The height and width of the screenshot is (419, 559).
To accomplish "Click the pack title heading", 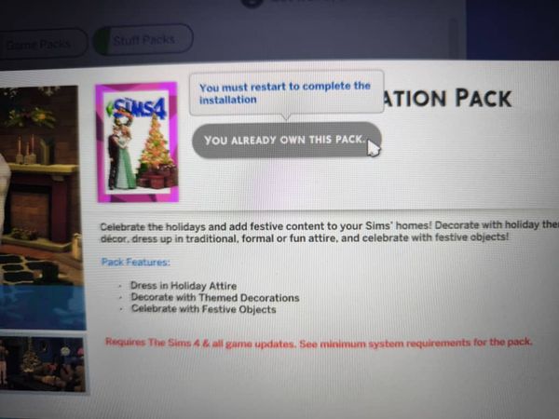I will pos(448,99).
